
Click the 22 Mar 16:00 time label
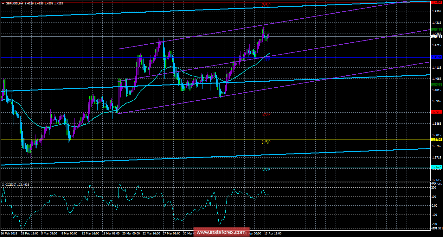(152, 234)
